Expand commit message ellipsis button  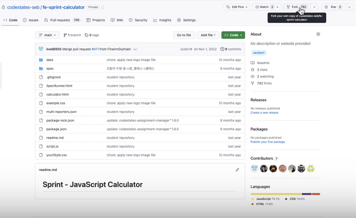[135, 49]
